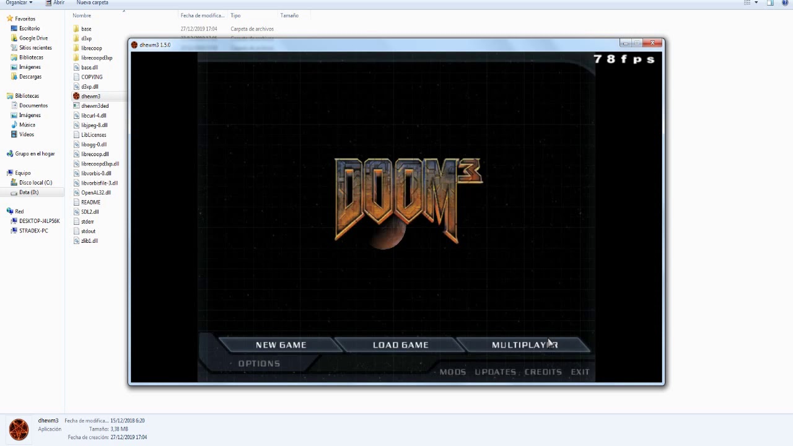Select the d3xp.dll file icon

pyautogui.click(x=76, y=87)
